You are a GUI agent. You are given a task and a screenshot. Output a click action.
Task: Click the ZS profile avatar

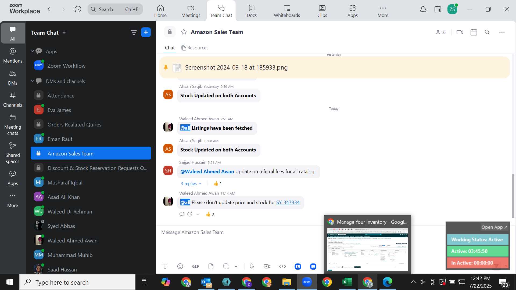tap(452, 10)
